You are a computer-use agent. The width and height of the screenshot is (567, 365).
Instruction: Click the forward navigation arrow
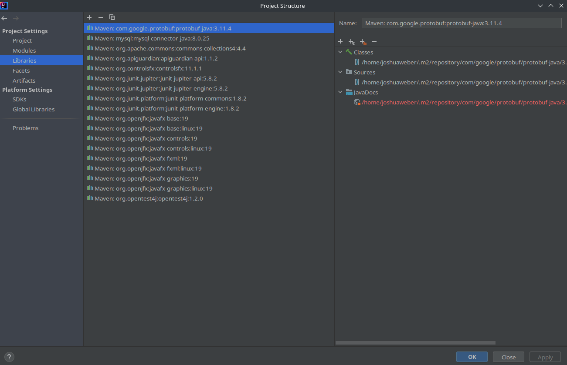coord(16,18)
